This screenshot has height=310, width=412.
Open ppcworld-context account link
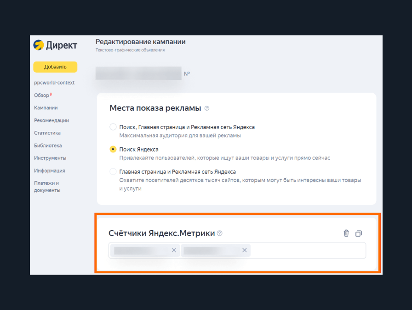[54, 83]
